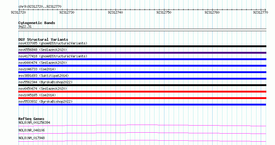Open transcript NOL8|NM_001256394 label
The height and width of the screenshot is (145, 275).
[34, 122]
